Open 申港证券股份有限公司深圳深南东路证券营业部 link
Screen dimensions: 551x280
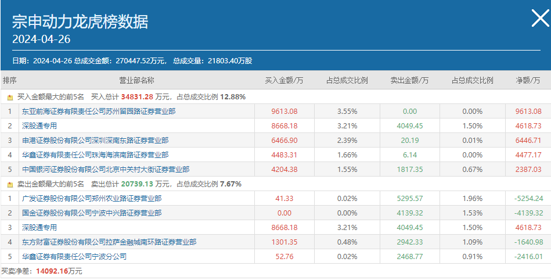coord(95,141)
